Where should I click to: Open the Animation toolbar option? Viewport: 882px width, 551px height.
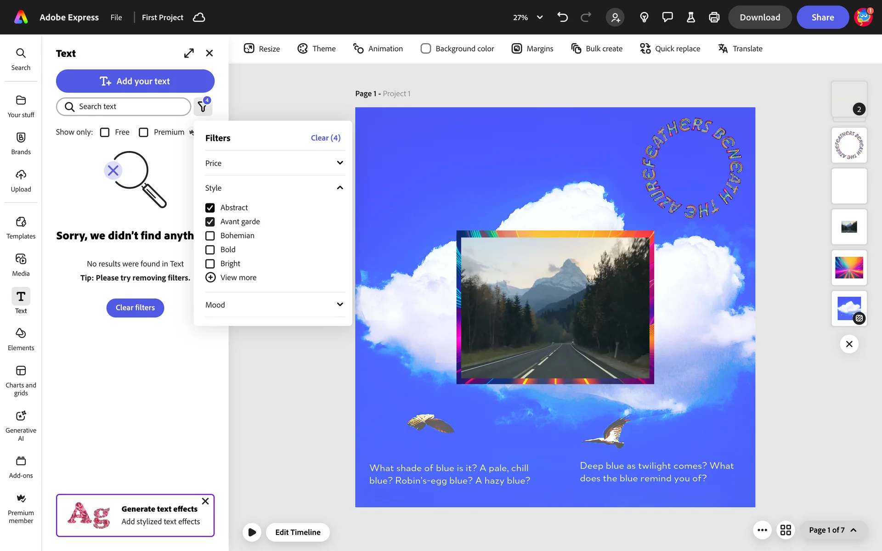(378, 49)
